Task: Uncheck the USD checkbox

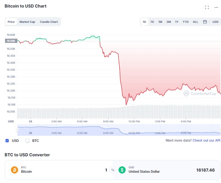Action: [x=7, y=141]
